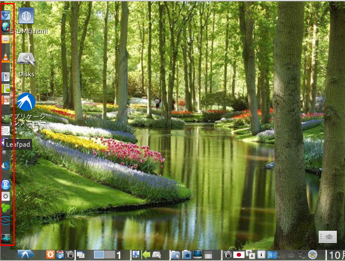Open the system monitor icon in dock

point(6,237)
